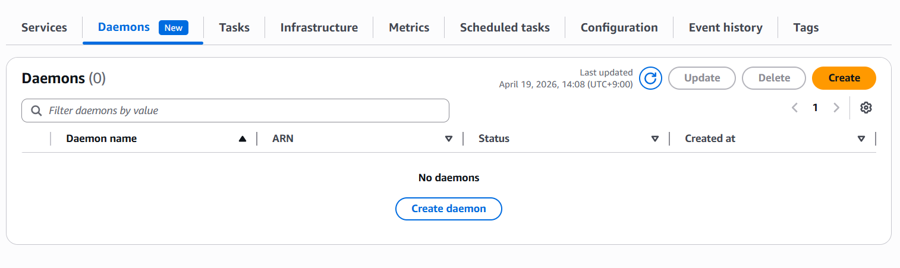
Task: View the Event history tab
Action: (x=725, y=27)
